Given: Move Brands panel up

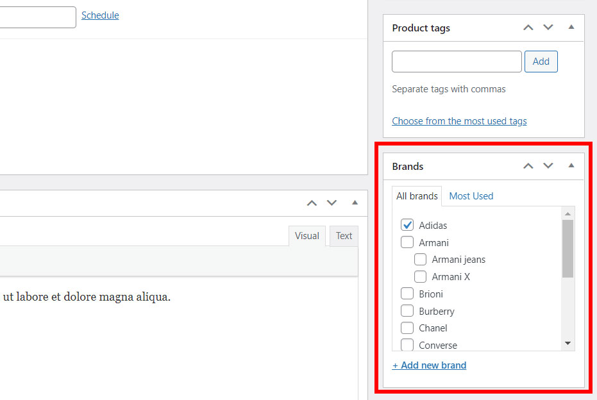Looking at the screenshot, I should [x=528, y=166].
